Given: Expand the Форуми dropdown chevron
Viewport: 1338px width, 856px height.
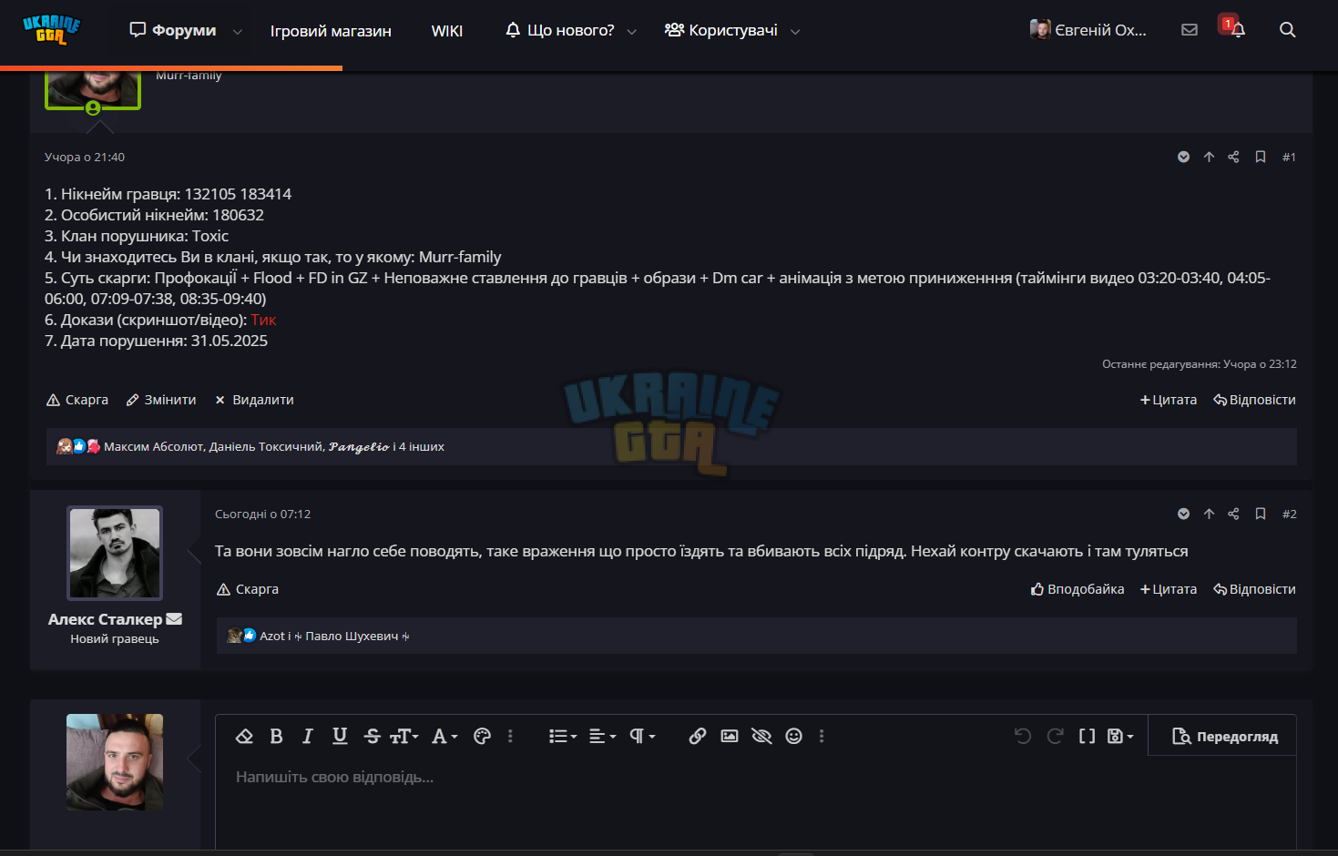Looking at the screenshot, I should (237, 31).
